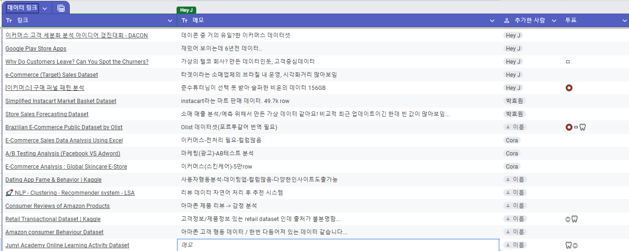Click memo '아마존 제품 리뷰 -> 감정 분석'
Viewport: 629px width, 251px height.
[219, 206]
